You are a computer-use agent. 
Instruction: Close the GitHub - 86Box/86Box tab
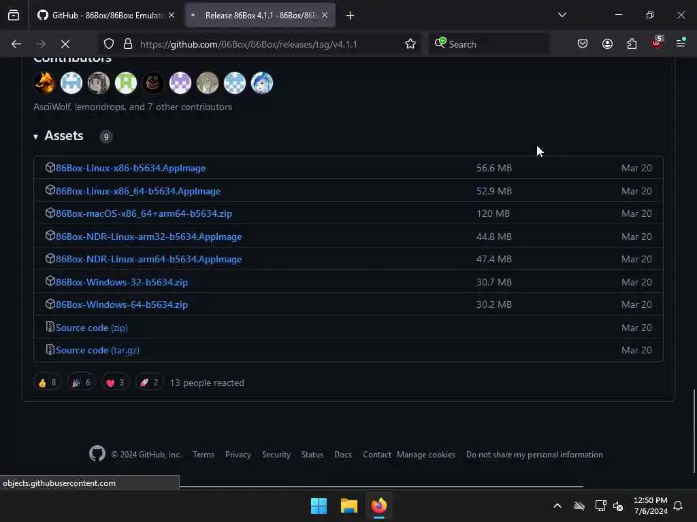172,15
